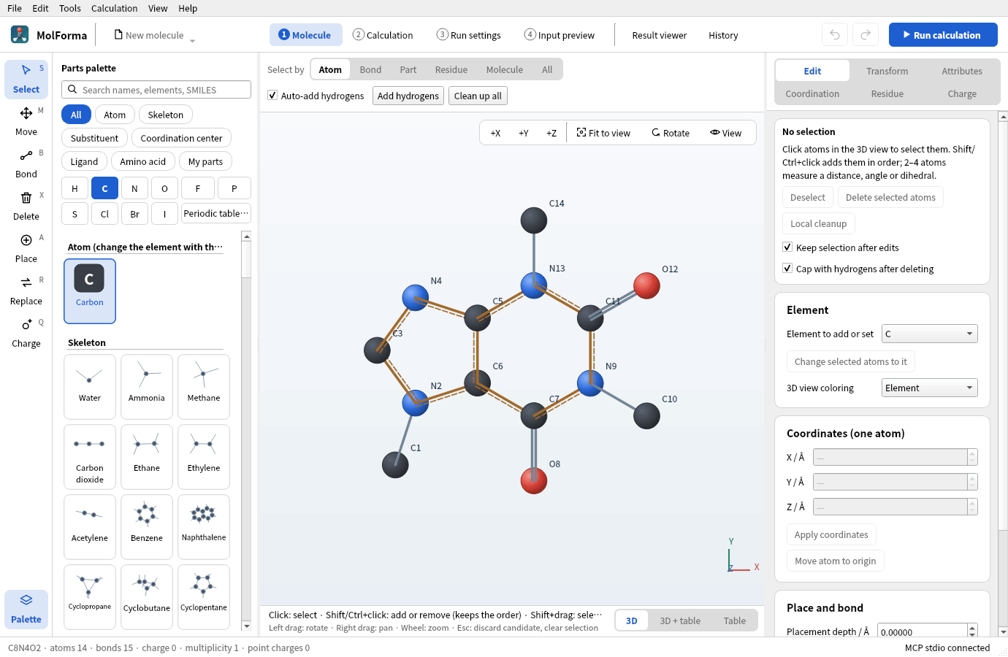Switch to the Transform tab
This screenshot has width=1008, height=657.
887,71
